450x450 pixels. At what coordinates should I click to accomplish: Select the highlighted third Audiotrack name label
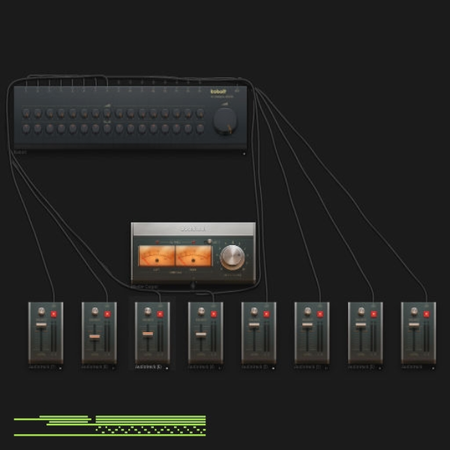[148, 367]
